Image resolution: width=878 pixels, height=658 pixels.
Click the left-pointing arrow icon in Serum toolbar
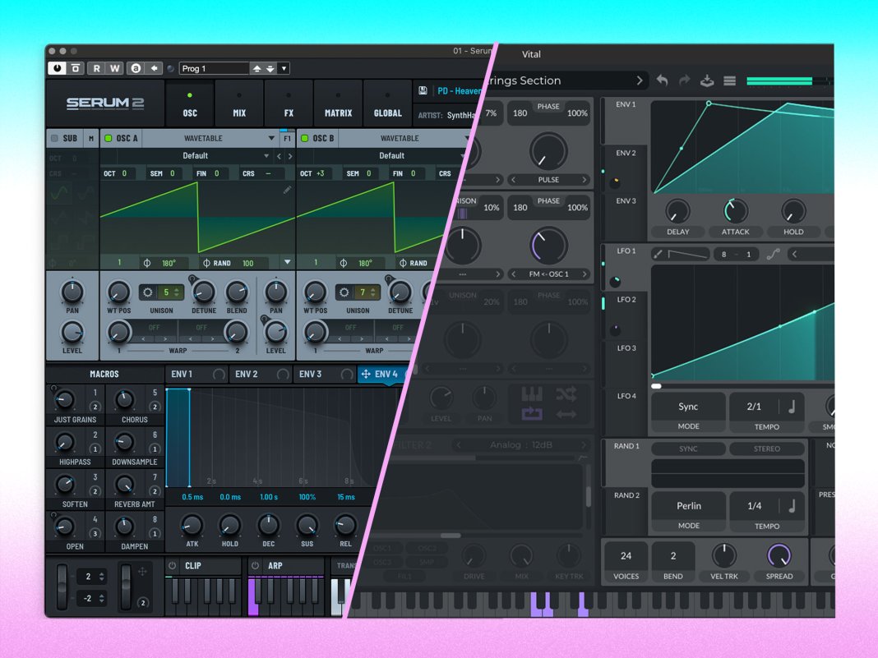coord(154,68)
